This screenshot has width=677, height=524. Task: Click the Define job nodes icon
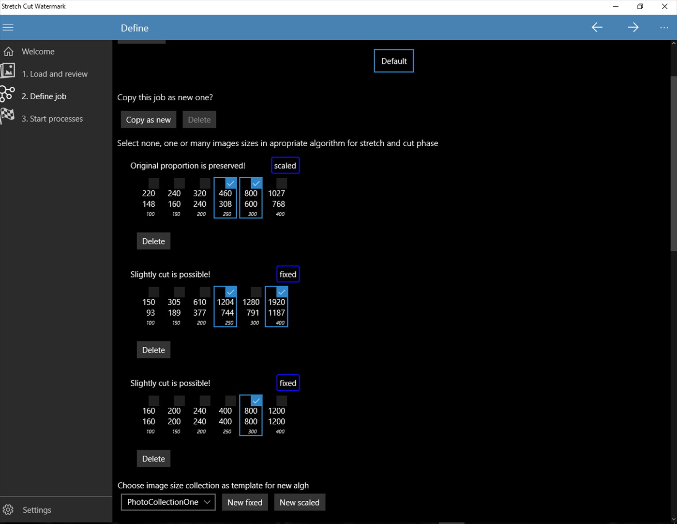coord(8,94)
